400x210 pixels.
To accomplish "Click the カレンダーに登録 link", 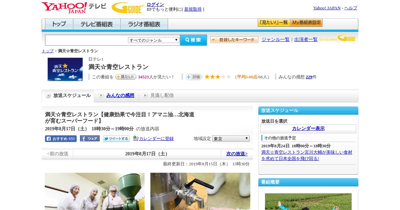I will pyautogui.click(x=156, y=139).
